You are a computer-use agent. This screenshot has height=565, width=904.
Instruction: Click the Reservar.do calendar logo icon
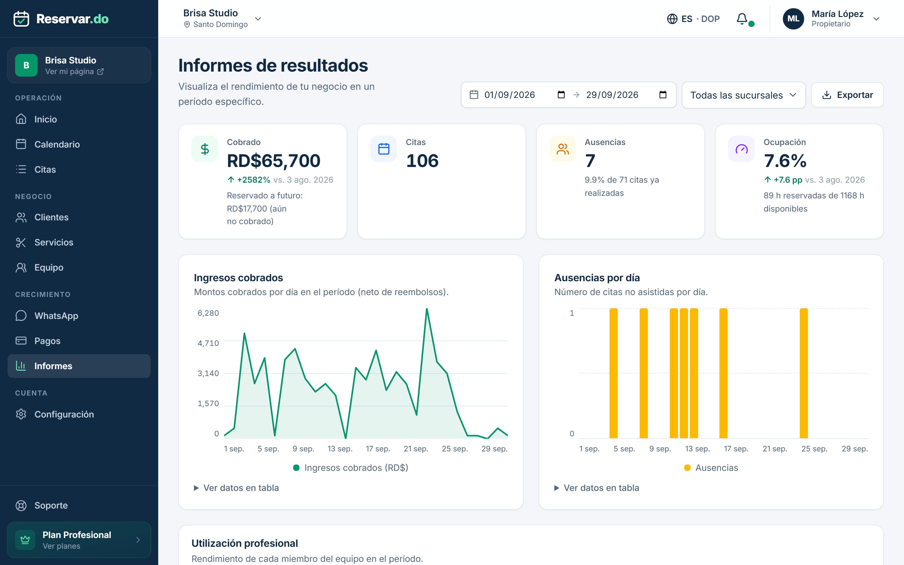tap(21, 19)
